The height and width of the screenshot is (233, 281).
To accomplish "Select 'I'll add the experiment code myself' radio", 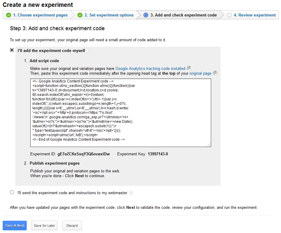I will [x=12, y=50].
